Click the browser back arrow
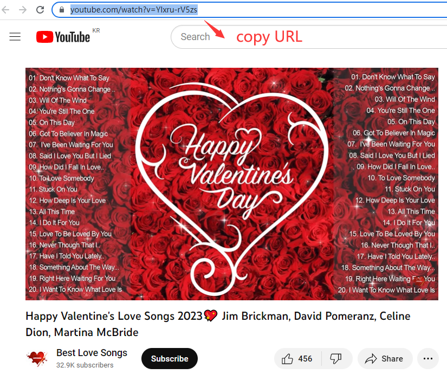 (5, 10)
